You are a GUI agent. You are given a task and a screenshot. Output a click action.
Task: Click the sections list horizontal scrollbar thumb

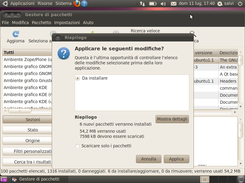20,111
